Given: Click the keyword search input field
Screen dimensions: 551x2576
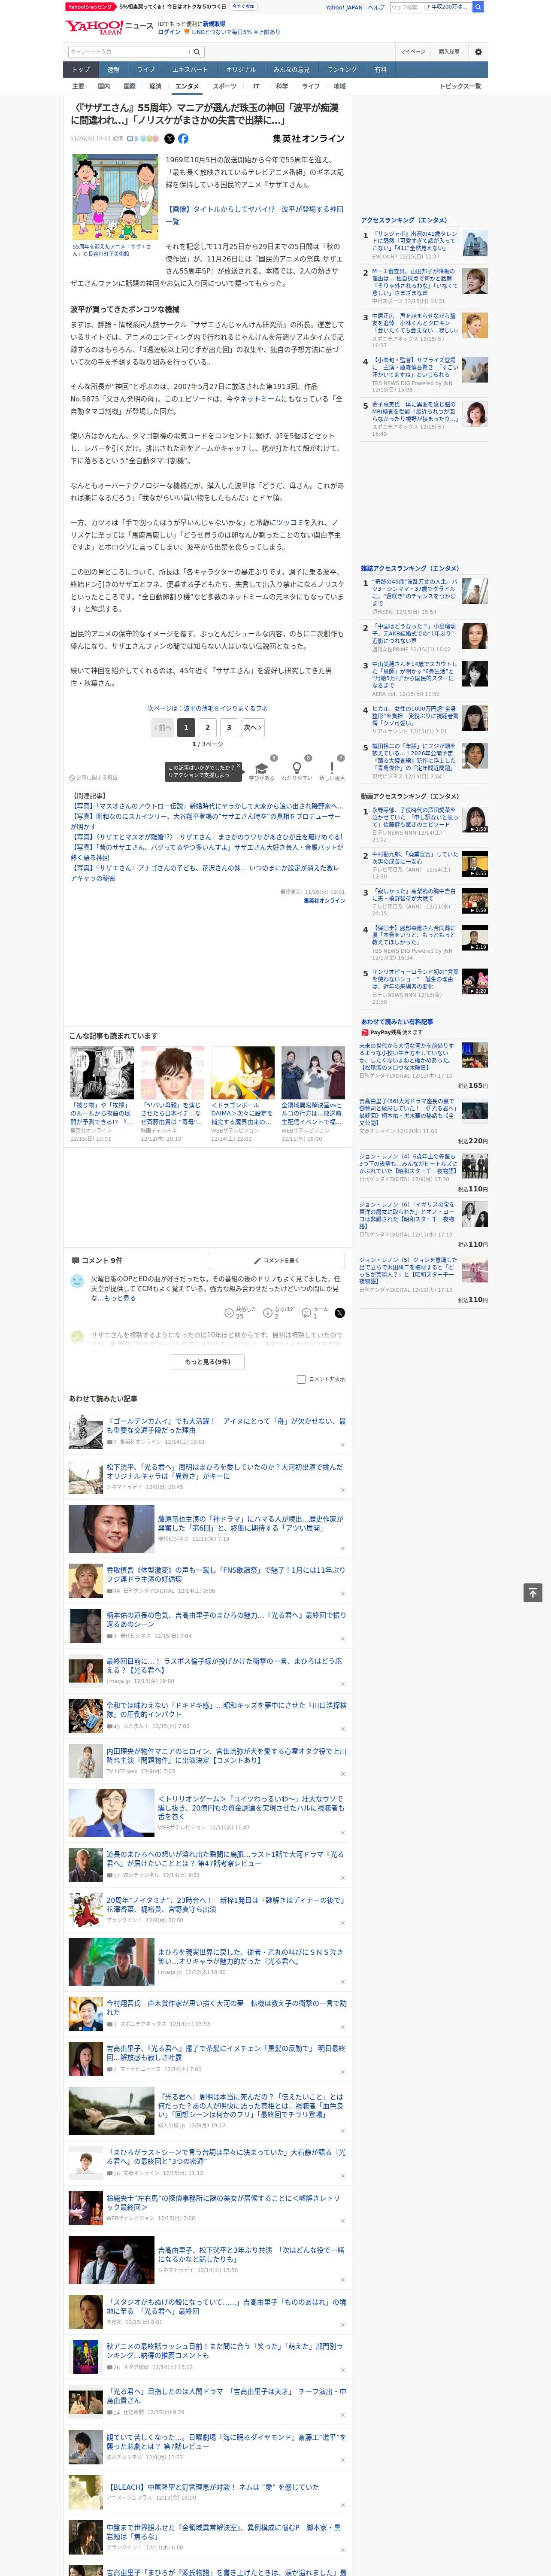Looking at the screenshot, I should (128, 52).
